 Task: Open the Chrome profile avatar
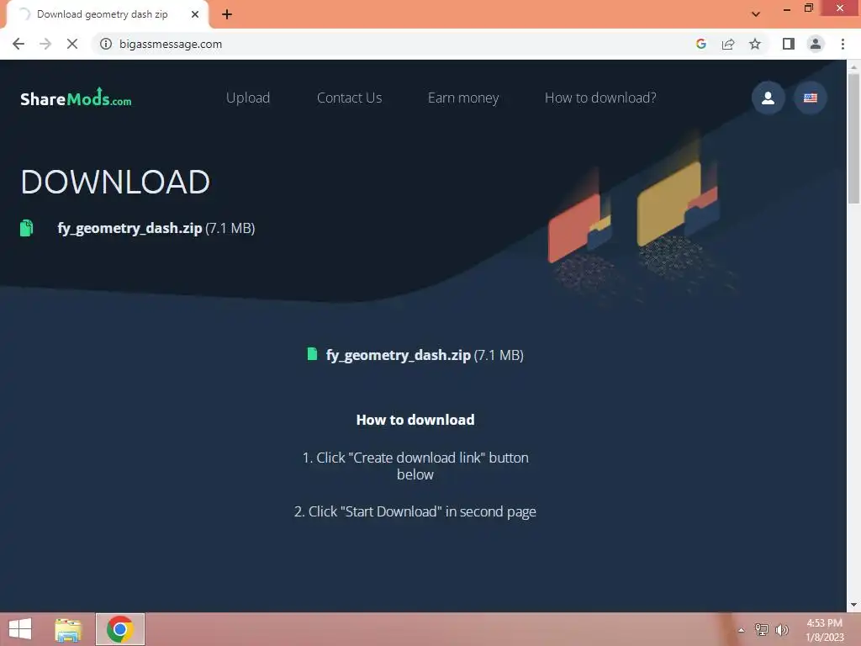816,44
